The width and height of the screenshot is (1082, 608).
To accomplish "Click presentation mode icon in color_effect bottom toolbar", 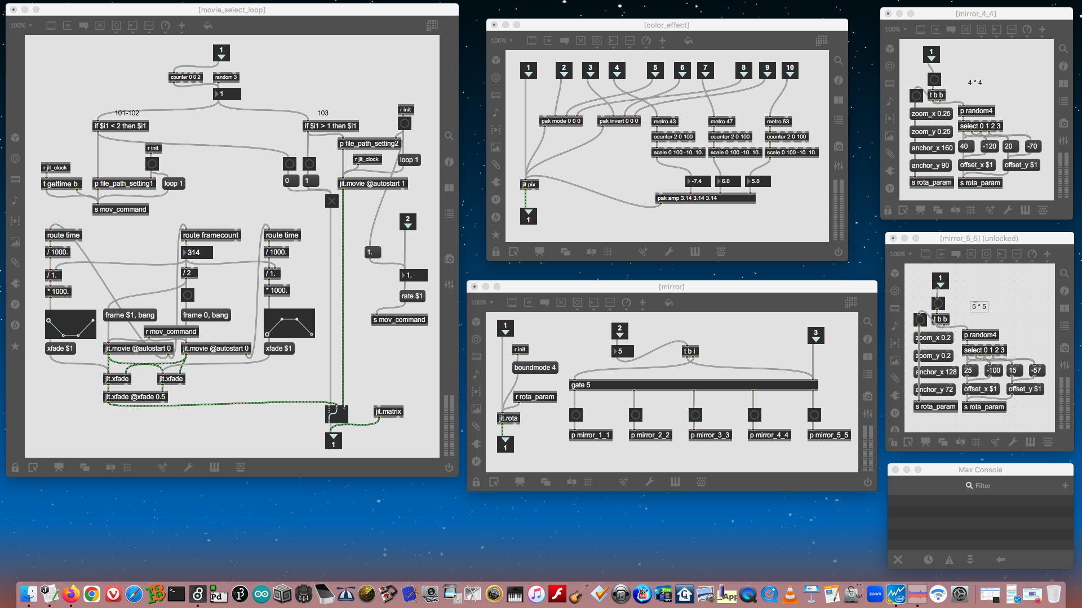I will click(x=539, y=252).
